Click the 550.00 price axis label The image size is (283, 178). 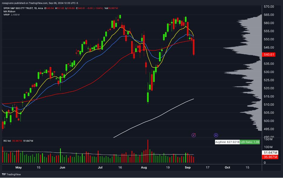(x=269, y=39)
